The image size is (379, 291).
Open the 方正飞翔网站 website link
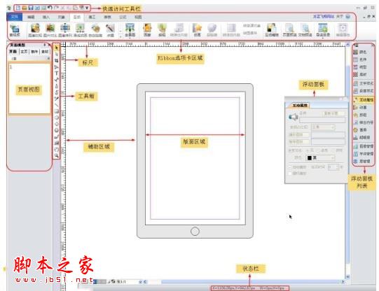[324, 17]
